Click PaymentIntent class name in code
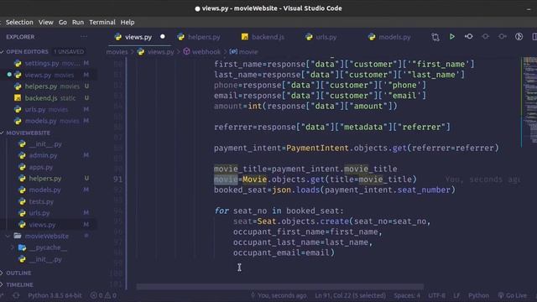The height and width of the screenshot is (302, 537). [x=317, y=148]
